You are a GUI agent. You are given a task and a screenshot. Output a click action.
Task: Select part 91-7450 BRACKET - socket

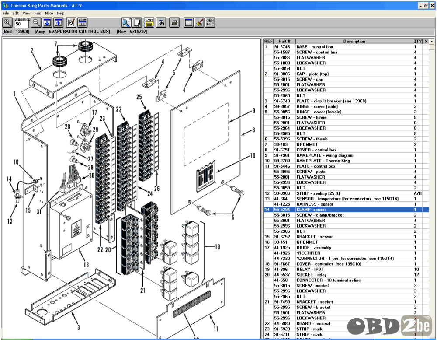click(x=346, y=302)
